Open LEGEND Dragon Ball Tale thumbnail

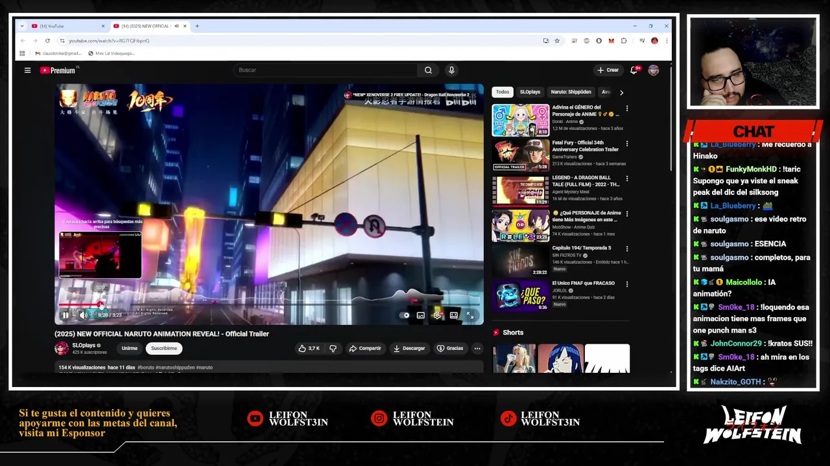[521, 190]
